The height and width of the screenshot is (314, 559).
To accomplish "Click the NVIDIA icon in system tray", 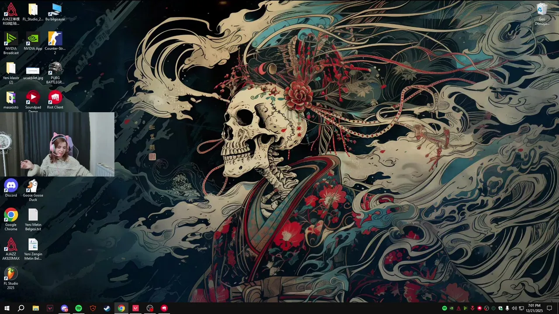I will [x=452, y=308].
